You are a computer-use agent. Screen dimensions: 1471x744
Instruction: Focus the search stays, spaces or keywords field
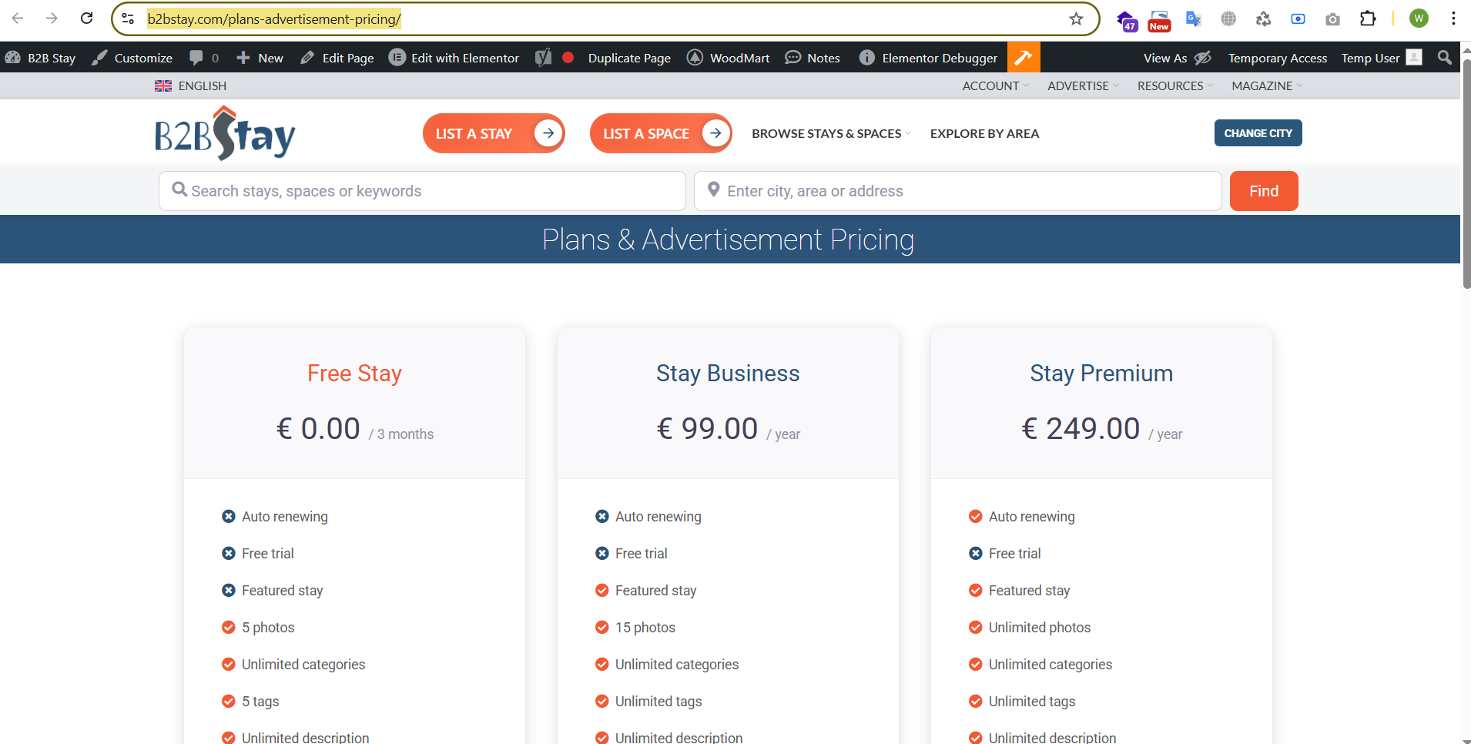tap(422, 191)
